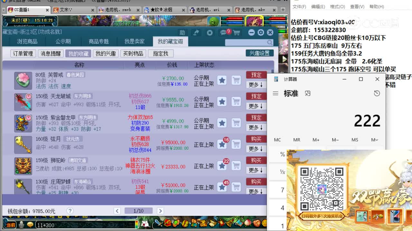412x231 pixels.
Task: Click 弦月 staff item thumbnail
Action: tap(23, 145)
